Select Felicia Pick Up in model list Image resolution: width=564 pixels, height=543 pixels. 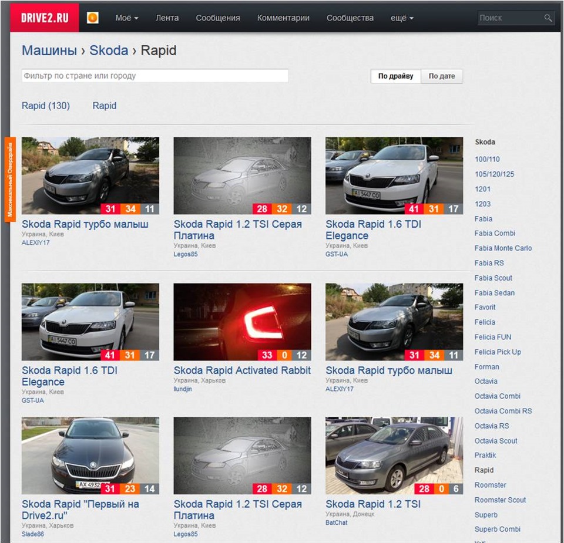pos(498,352)
